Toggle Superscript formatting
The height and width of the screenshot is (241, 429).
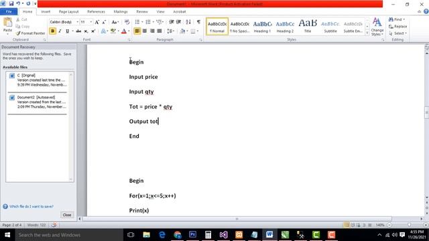coord(93,31)
